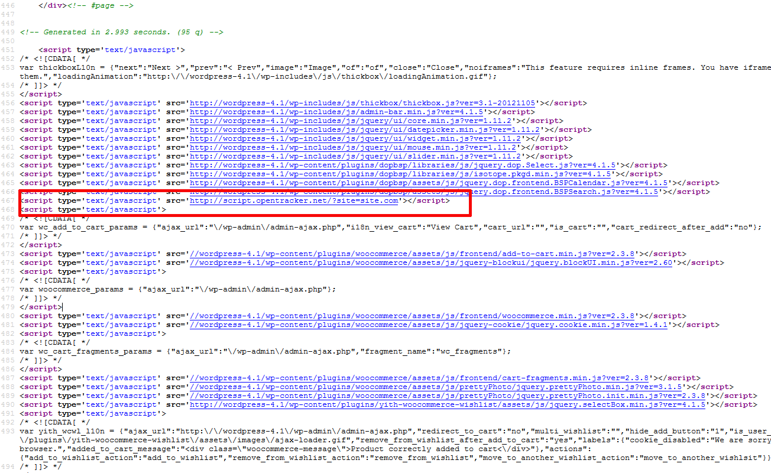The width and height of the screenshot is (771, 473).
Task: Click the 'var woocommerce_params' code line
Action: coord(178,289)
